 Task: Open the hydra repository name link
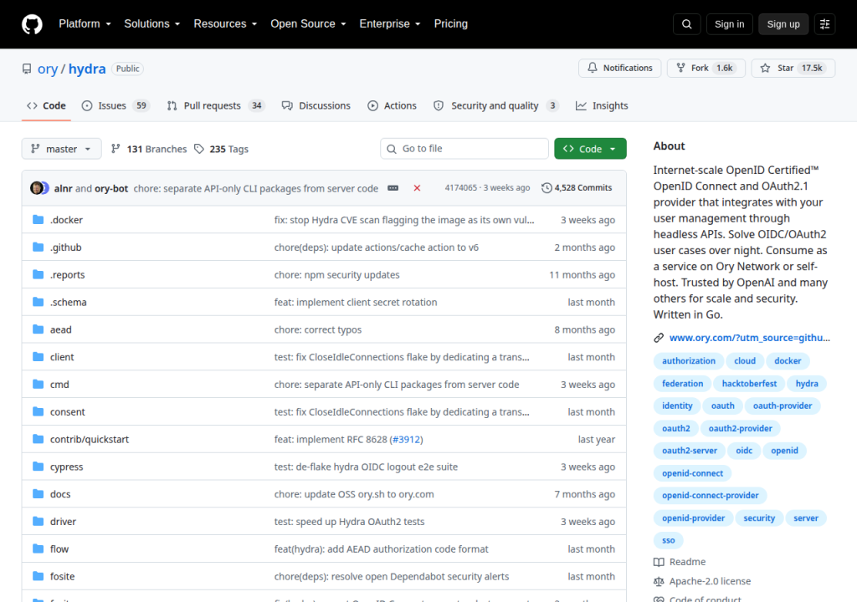click(x=87, y=69)
